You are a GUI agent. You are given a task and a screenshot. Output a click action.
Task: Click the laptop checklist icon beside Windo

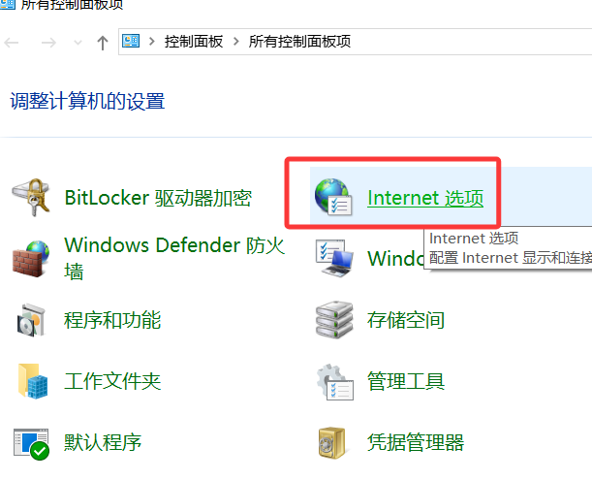click(x=334, y=259)
